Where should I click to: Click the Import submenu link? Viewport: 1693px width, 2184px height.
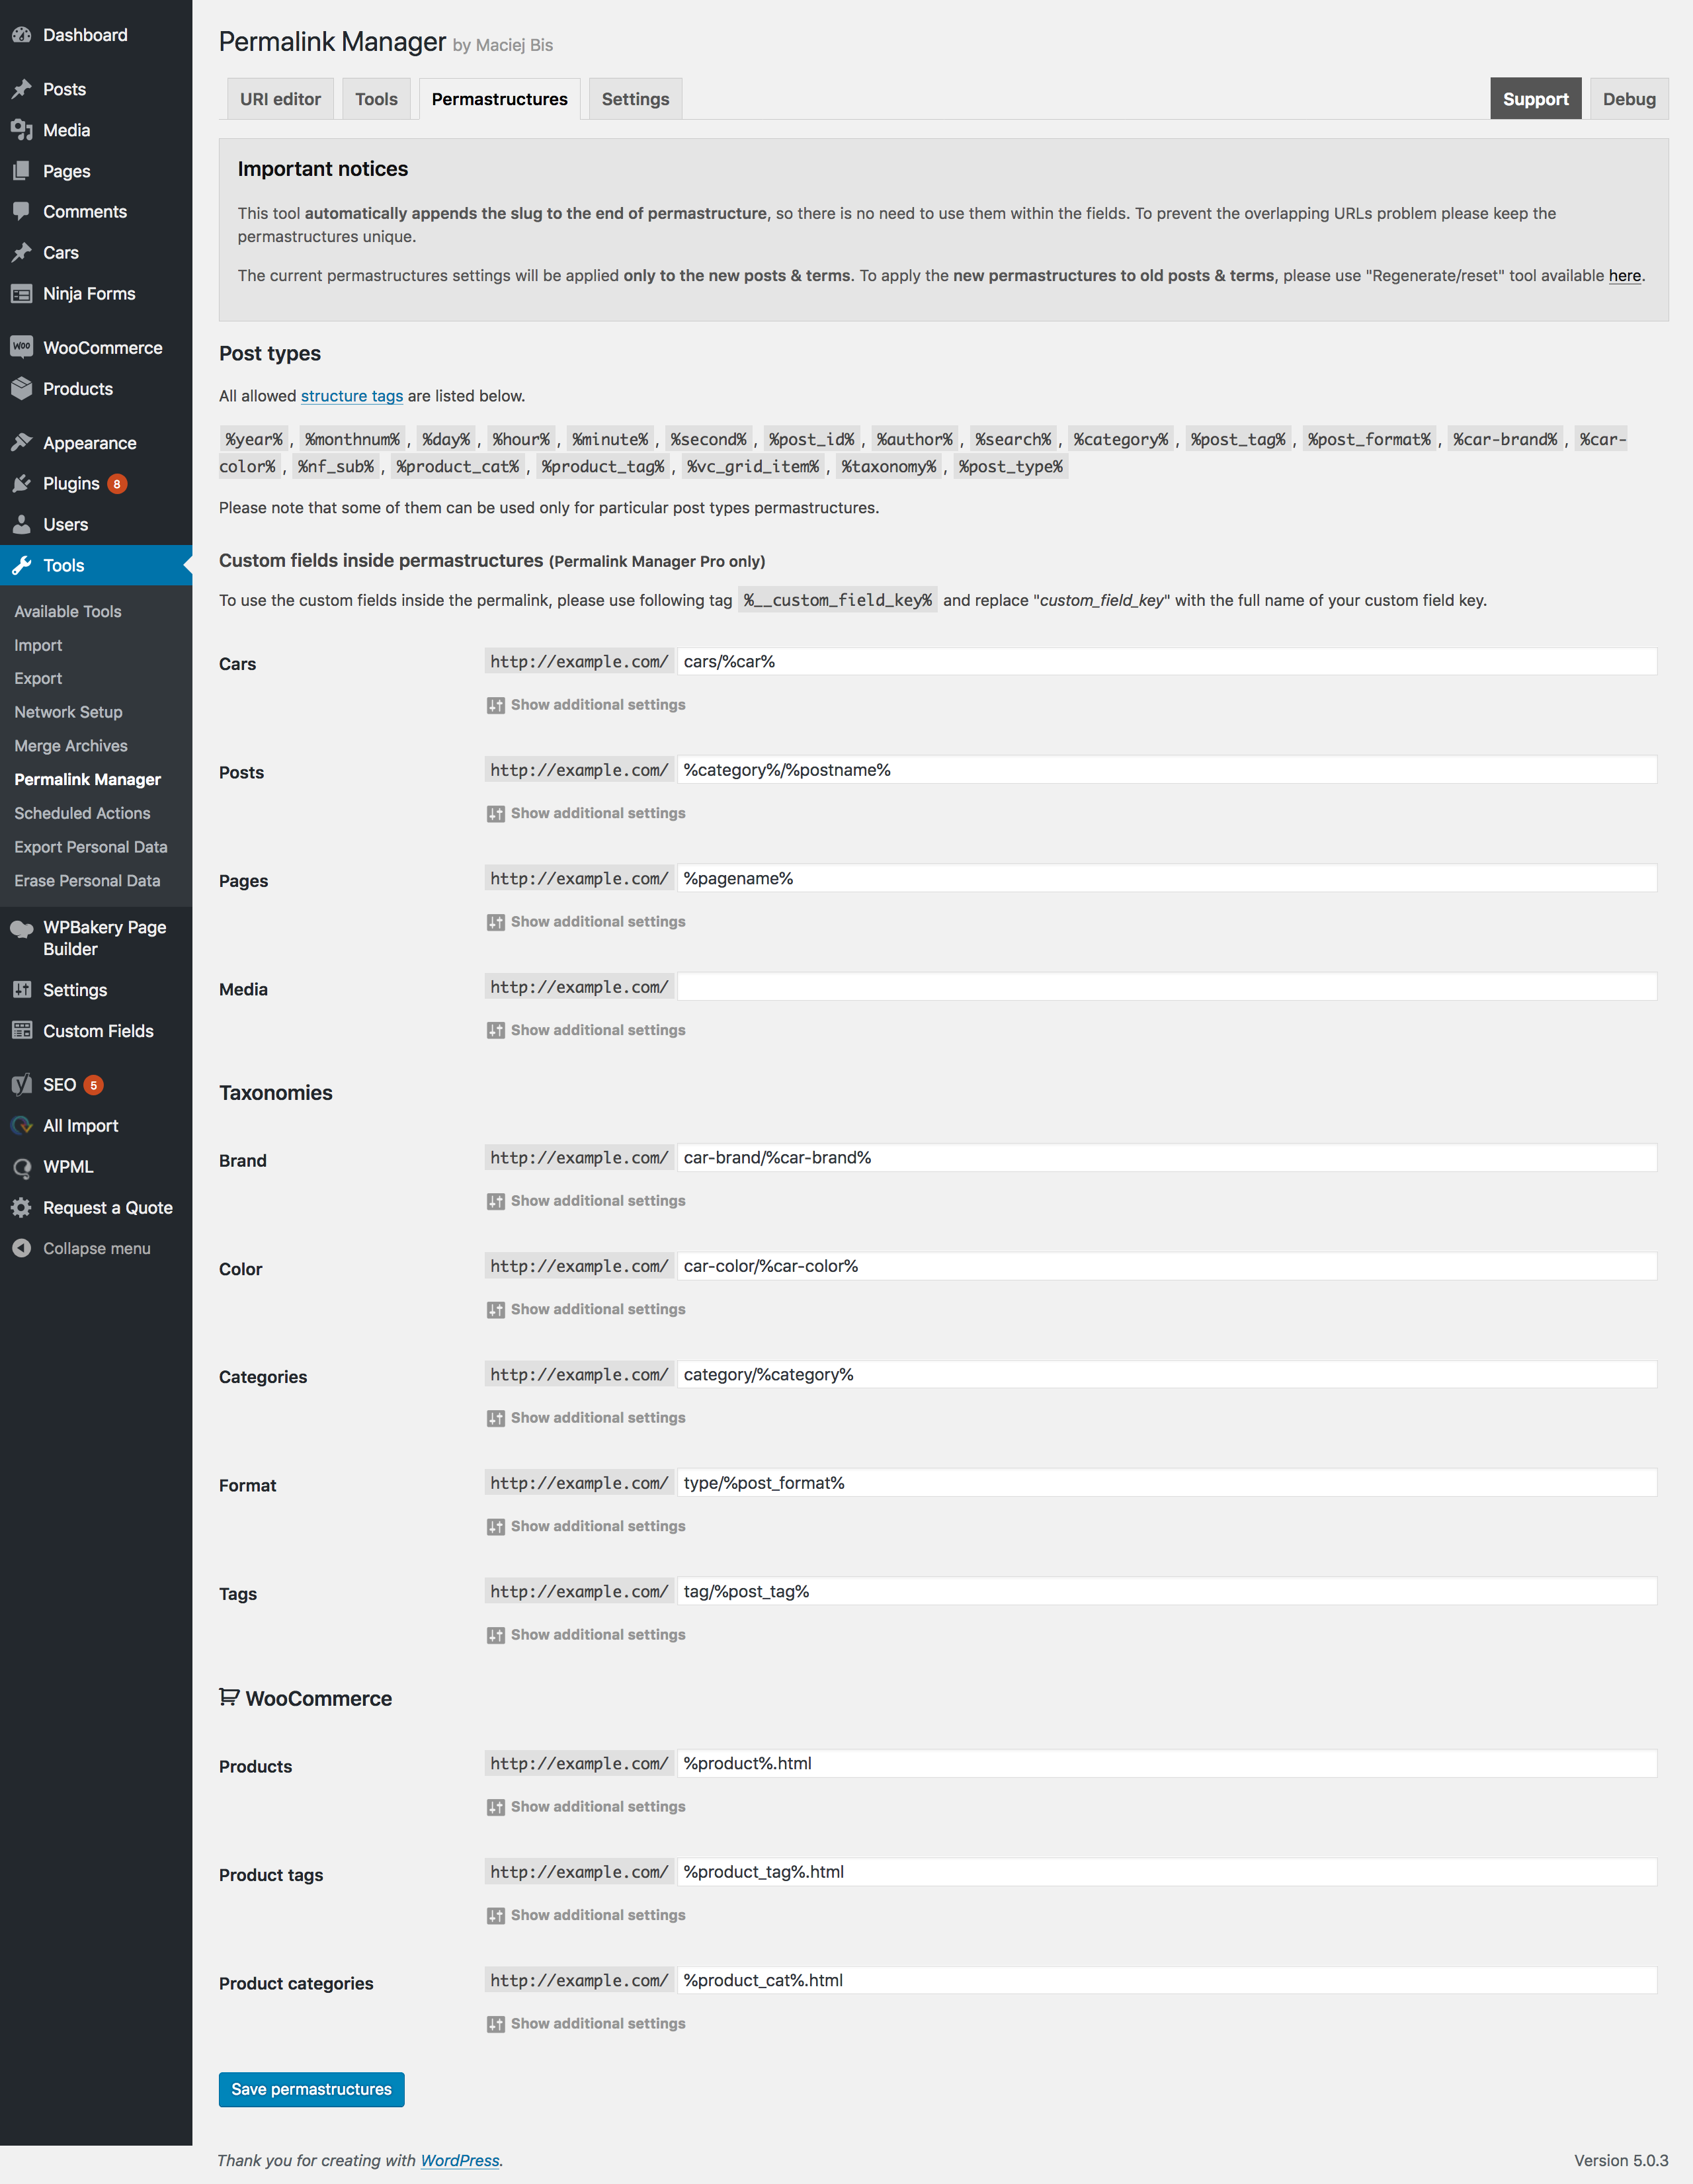(x=38, y=646)
